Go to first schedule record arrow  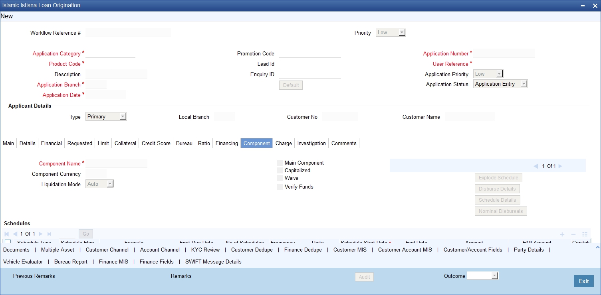pyautogui.click(x=6, y=234)
